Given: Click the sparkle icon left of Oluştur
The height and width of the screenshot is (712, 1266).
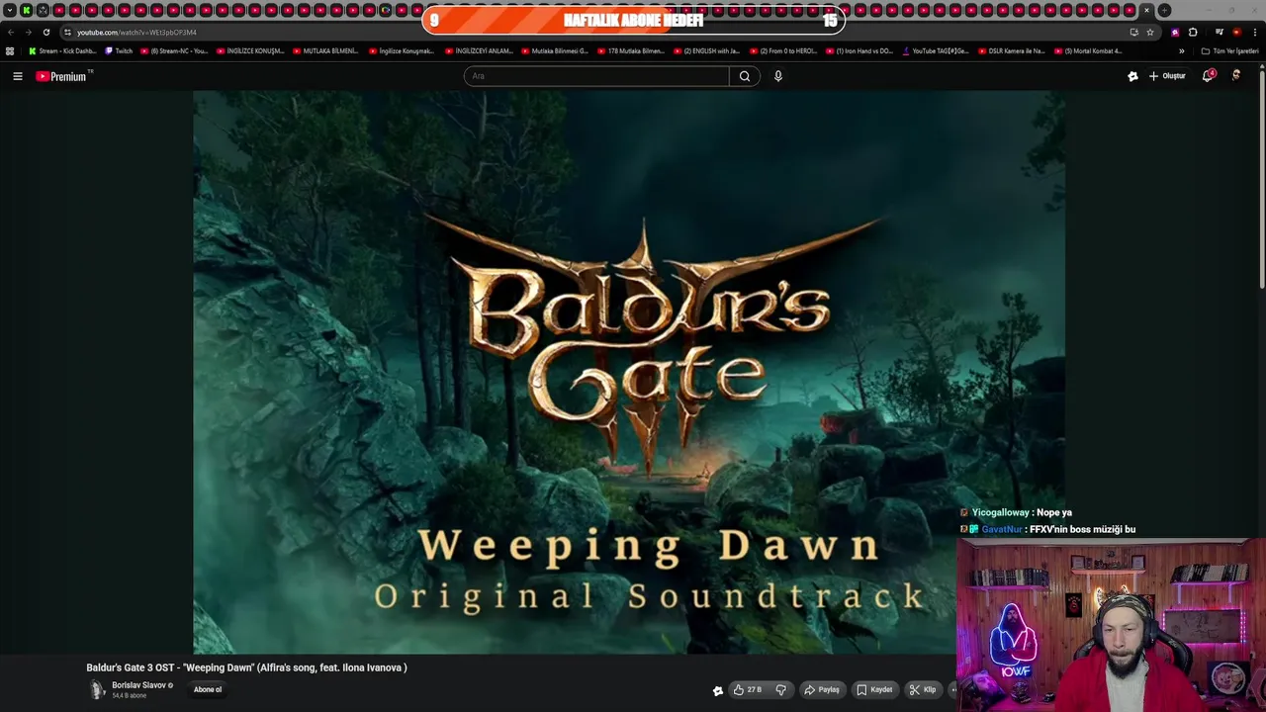Looking at the screenshot, I should coord(1132,76).
